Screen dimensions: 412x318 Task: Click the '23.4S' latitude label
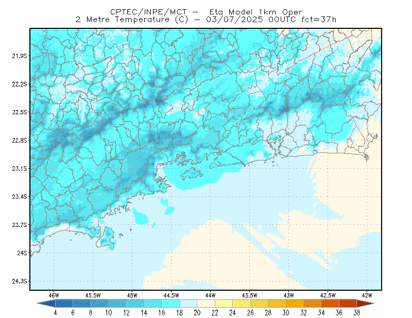tap(19, 197)
